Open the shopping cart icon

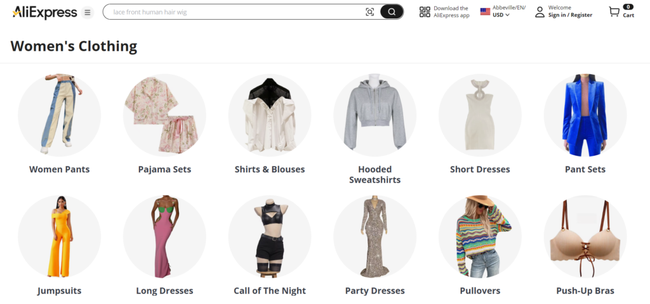[x=614, y=11]
